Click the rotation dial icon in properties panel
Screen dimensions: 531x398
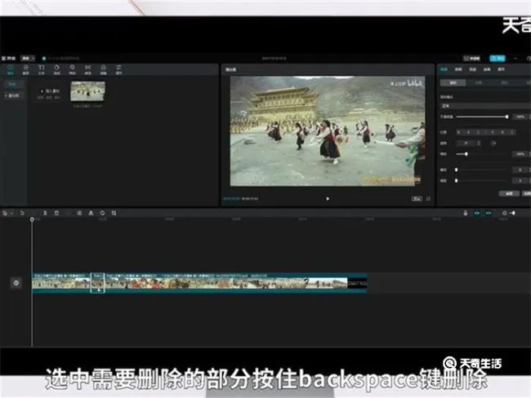[493, 144]
